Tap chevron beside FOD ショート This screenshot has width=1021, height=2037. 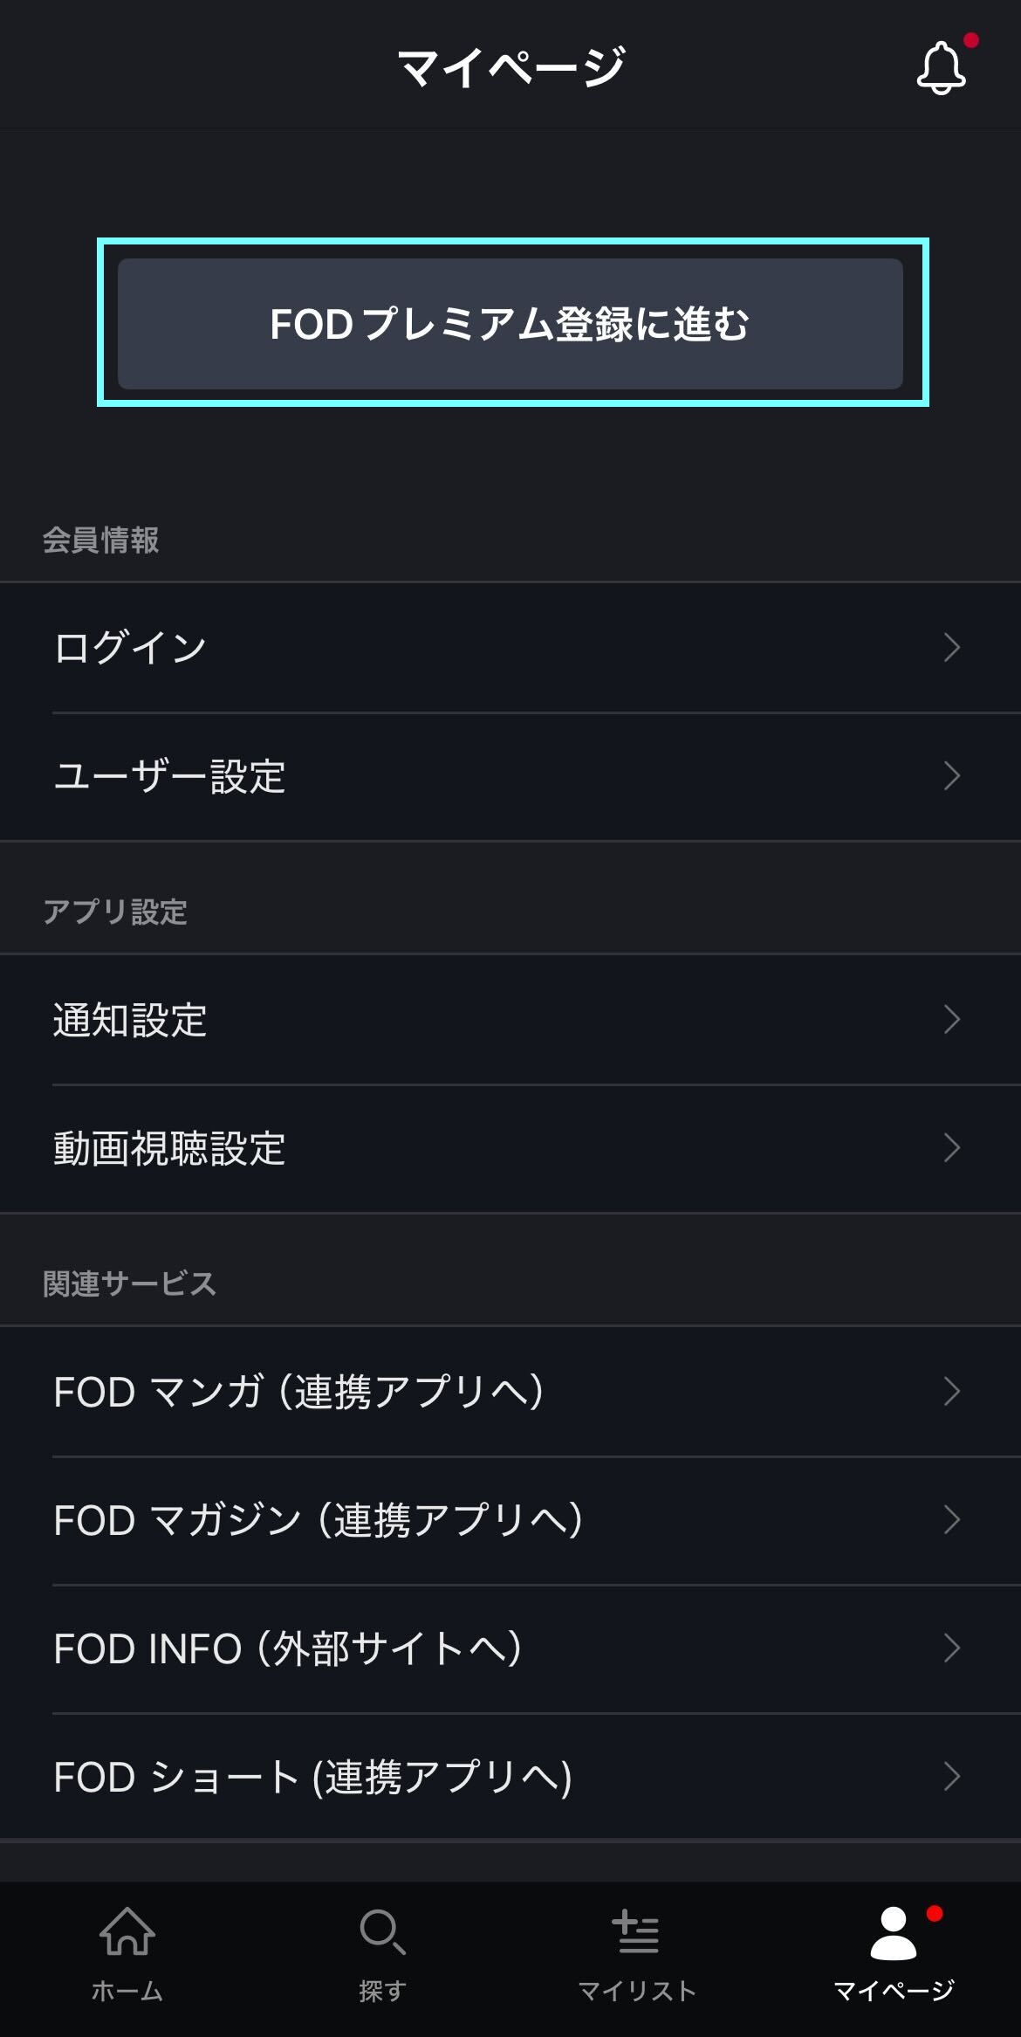pyautogui.click(x=951, y=1777)
